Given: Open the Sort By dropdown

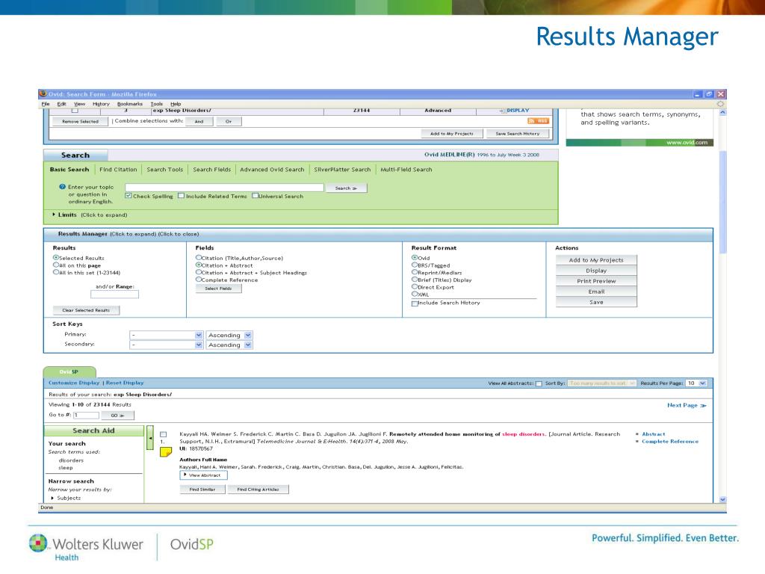Looking at the screenshot, I should (x=602, y=383).
